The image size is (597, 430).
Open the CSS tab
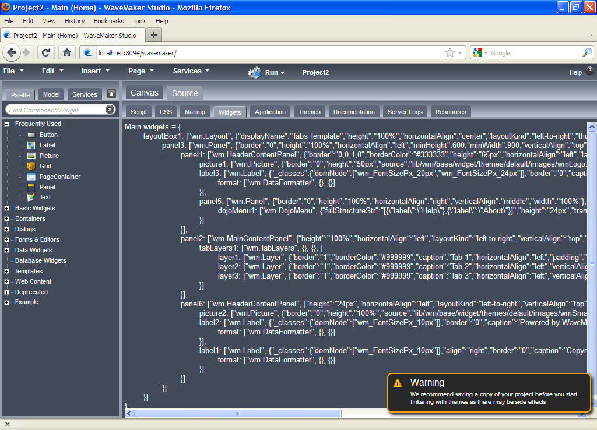click(x=166, y=112)
